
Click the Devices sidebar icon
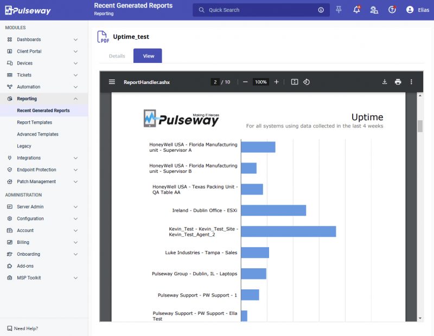click(x=10, y=63)
